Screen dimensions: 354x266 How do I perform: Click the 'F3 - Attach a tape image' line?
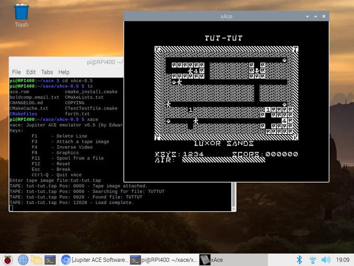point(70,141)
